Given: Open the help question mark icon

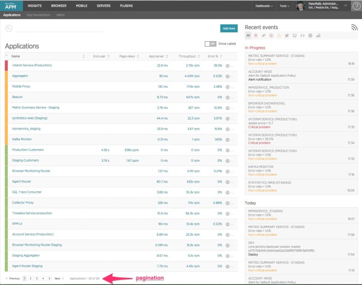Looking at the screenshot, I should (x=357, y=6).
